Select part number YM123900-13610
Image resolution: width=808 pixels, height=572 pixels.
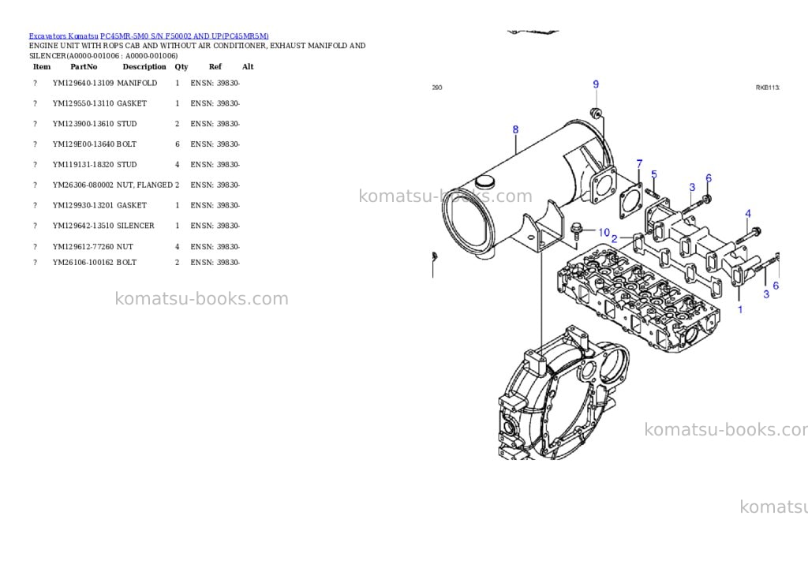click(x=84, y=124)
